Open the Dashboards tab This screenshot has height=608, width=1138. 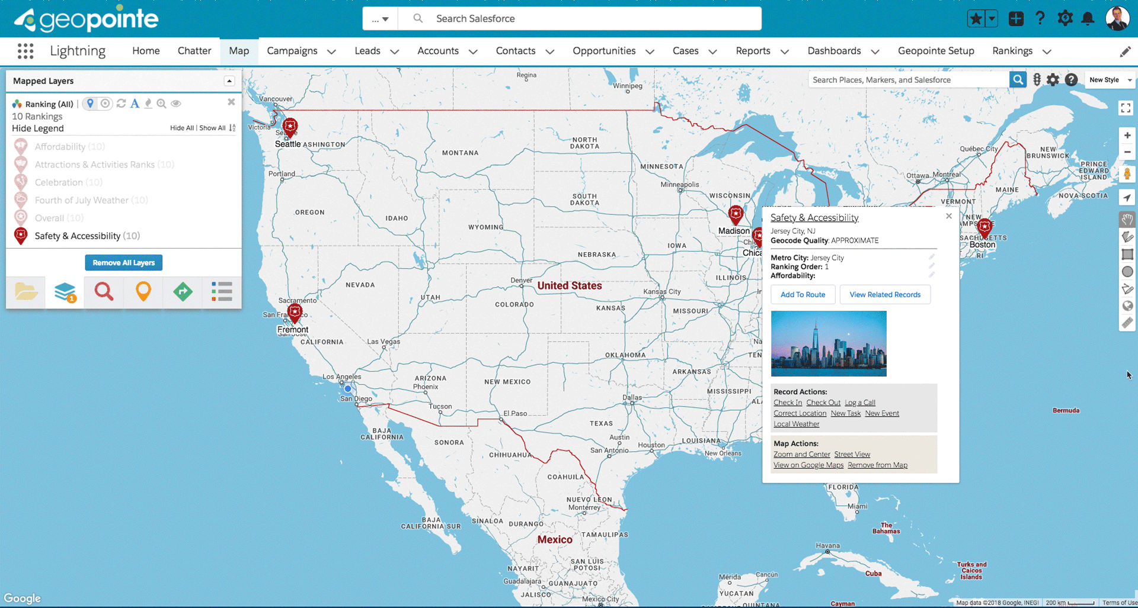pos(834,51)
